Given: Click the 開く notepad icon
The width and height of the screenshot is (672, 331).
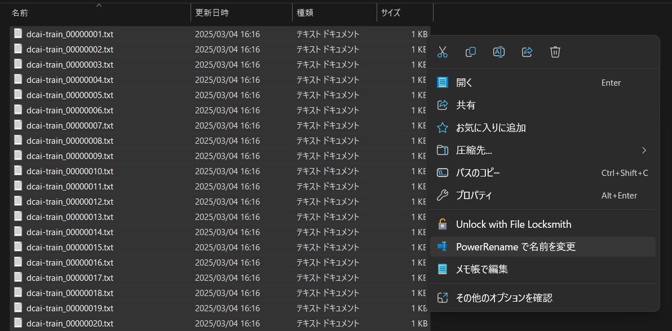Looking at the screenshot, I should tap(443, 83).
